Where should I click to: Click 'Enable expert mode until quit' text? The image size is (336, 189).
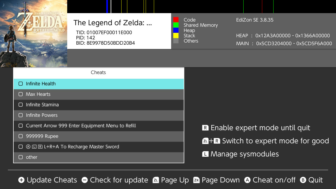[x=260, y=128]
